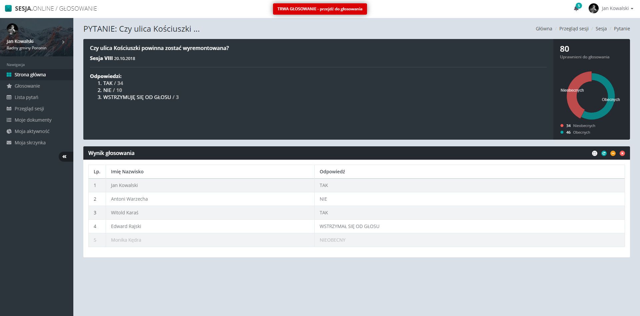The width and height of the screenshot is (640, 316).
Task: Minimize the Wynik głosowania panel
Action: (613, 153)
